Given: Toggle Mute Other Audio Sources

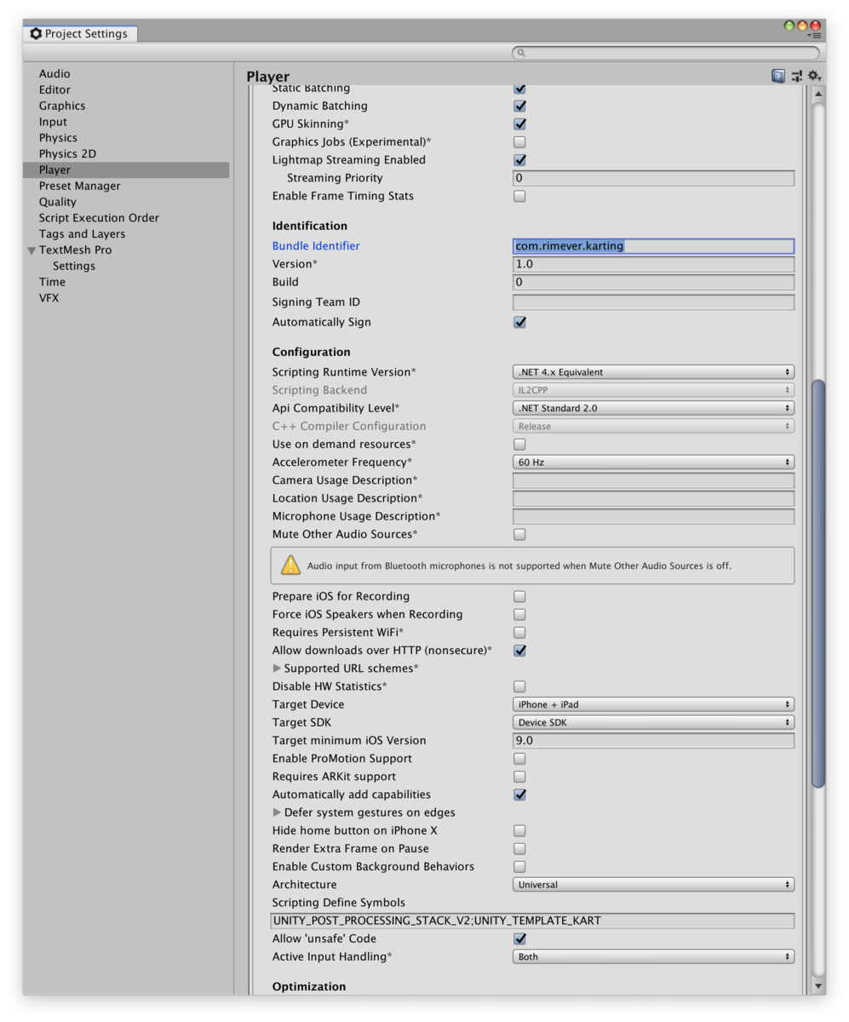Looking at the screenshot, I should point(519,534).
